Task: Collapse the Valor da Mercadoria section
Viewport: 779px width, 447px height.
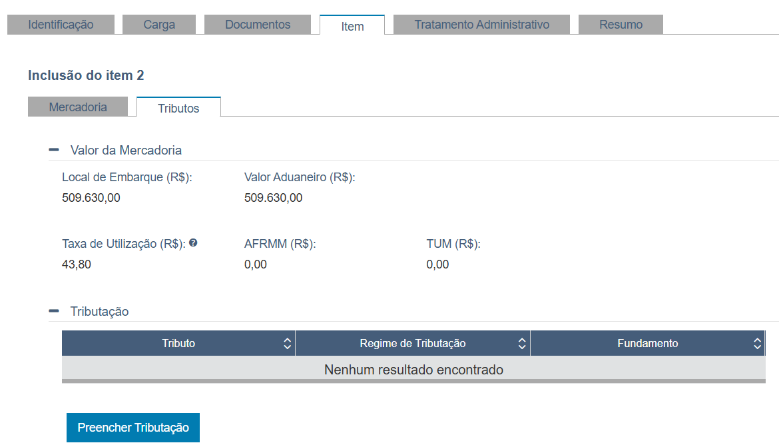Action: tap(54, 150)
